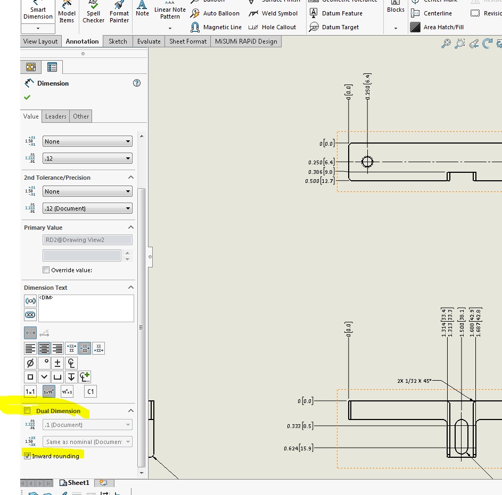The width and height of the screenshot is (502, 495).
Task: Add a Hole Callout
Action: (272, 27)
